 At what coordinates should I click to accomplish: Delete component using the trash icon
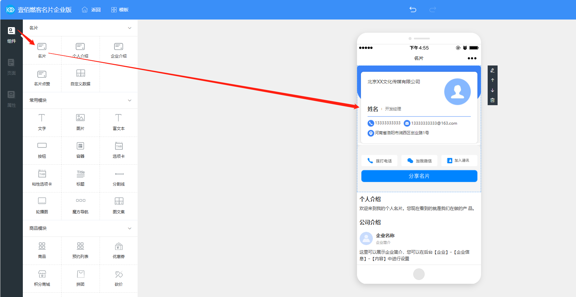click(x=492, y=100)
